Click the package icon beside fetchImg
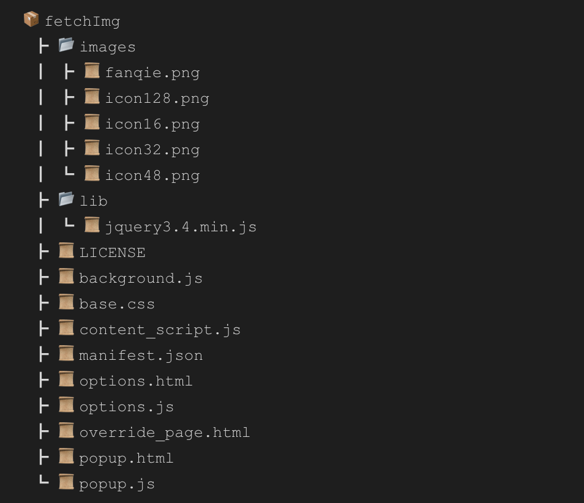Screen dimensions: 584x503 tap(31, 20)
